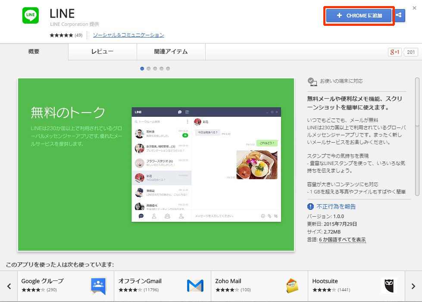Image resolution: width=422 pixels, height=302 pixels.
Task: Select the third carousel dot
Action: 155,68
